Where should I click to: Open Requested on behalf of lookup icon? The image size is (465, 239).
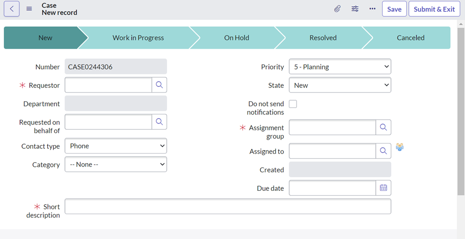pyautogui.click(x=159, y=122)
